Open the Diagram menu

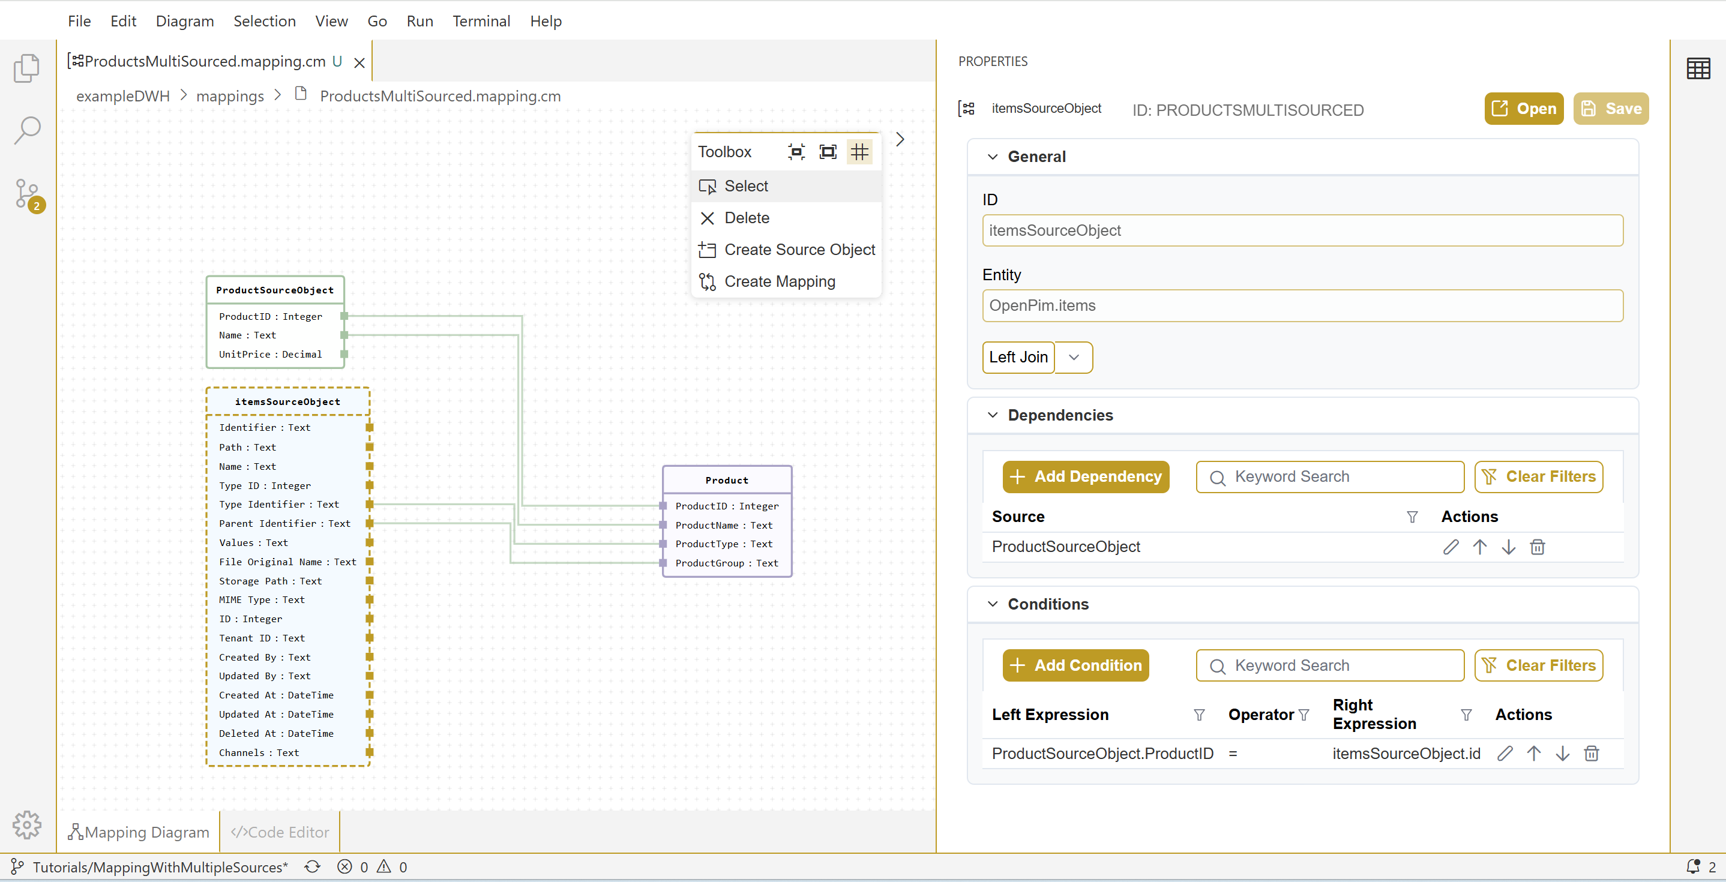click(185, 22)
